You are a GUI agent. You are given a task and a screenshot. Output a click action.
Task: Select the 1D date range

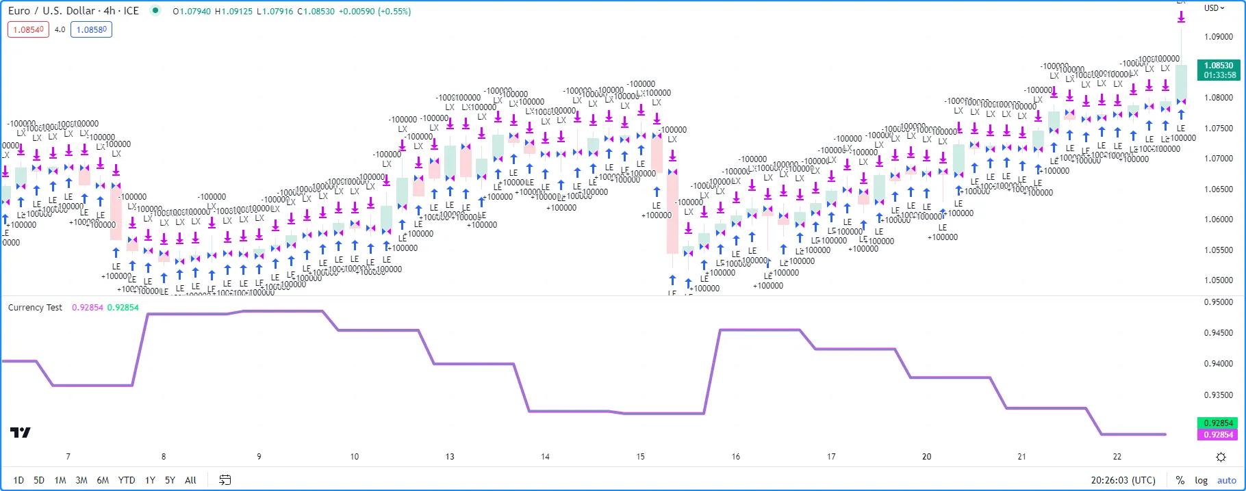pyautogui.click(x=18, y=480)
